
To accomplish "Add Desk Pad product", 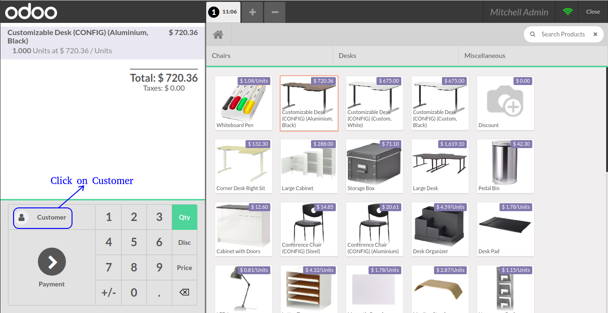I will (506, 229).
